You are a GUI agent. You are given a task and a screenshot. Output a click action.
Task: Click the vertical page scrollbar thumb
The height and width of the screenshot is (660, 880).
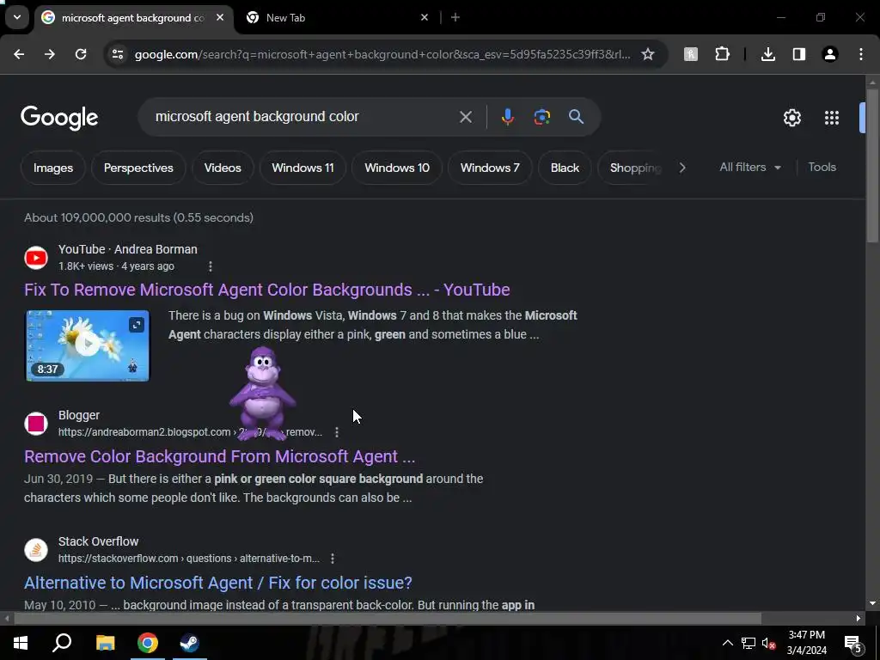coord(872,166)
